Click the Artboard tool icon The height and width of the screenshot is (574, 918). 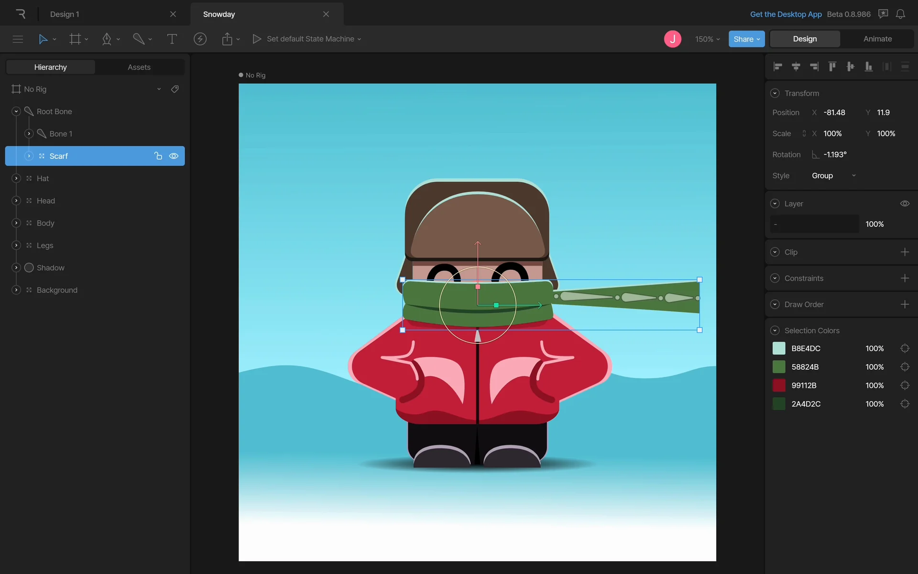[x=75, y=39]
